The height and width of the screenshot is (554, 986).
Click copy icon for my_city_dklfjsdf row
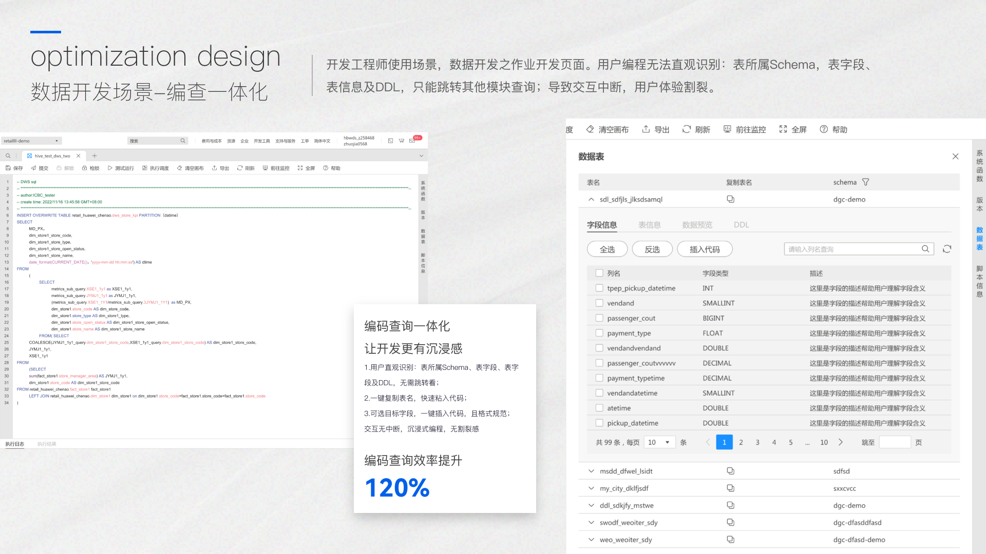(x=730, y=488)
